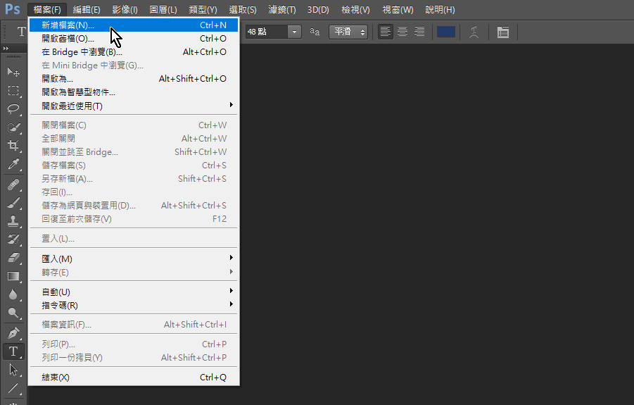The height and width of the screenshot is (405, 634).
Task: Open the 檢視(V) menu
Action: [355, 9]
